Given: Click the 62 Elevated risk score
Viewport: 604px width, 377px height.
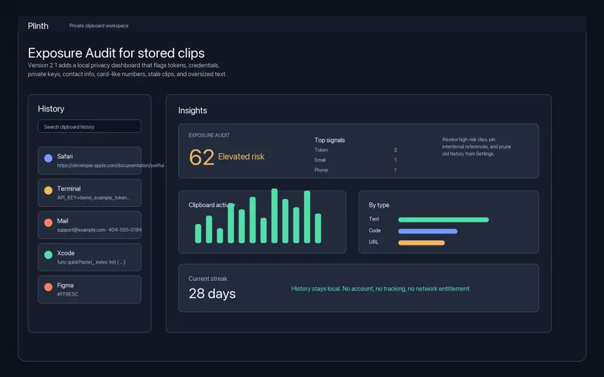Looking at the screenshot, I should click(x=227, y=157).
